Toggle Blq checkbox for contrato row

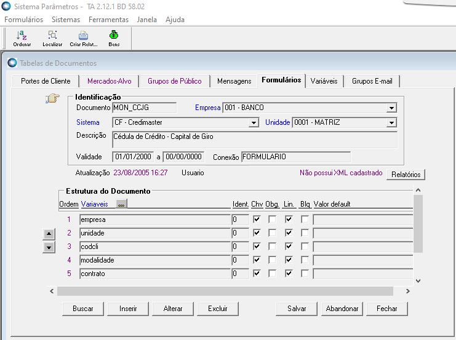coord(305,274)
